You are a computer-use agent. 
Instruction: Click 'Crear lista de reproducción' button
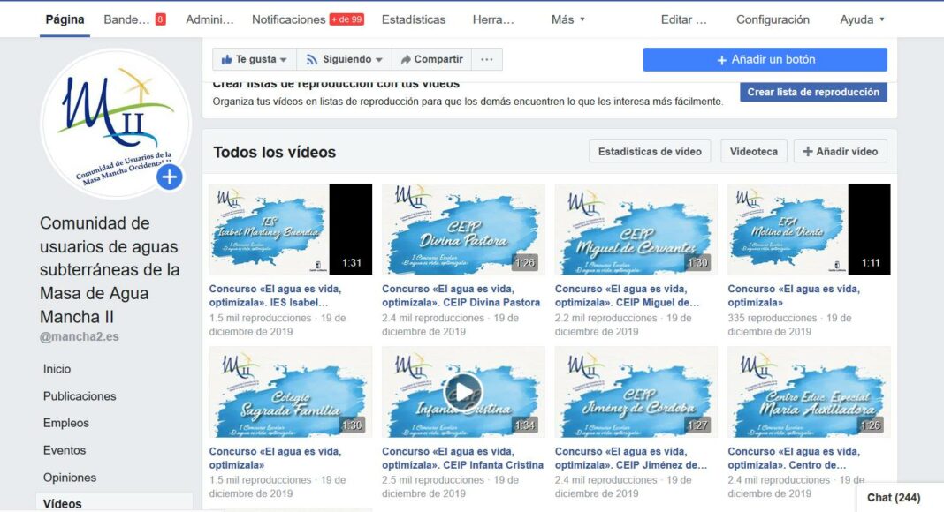[x=813, y=92]
